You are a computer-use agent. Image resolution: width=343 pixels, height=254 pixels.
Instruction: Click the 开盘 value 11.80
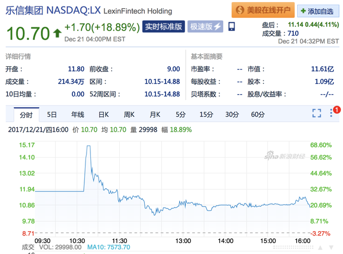(x=76, y=69)
